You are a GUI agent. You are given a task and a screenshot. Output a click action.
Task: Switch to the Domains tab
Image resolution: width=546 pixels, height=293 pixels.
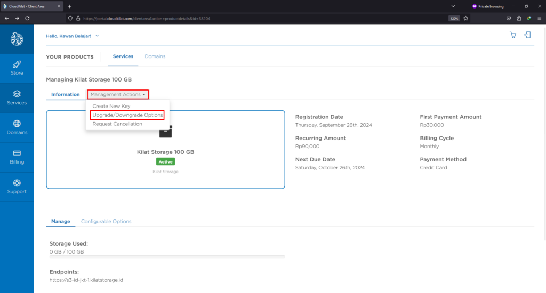(x=155, y=56)
